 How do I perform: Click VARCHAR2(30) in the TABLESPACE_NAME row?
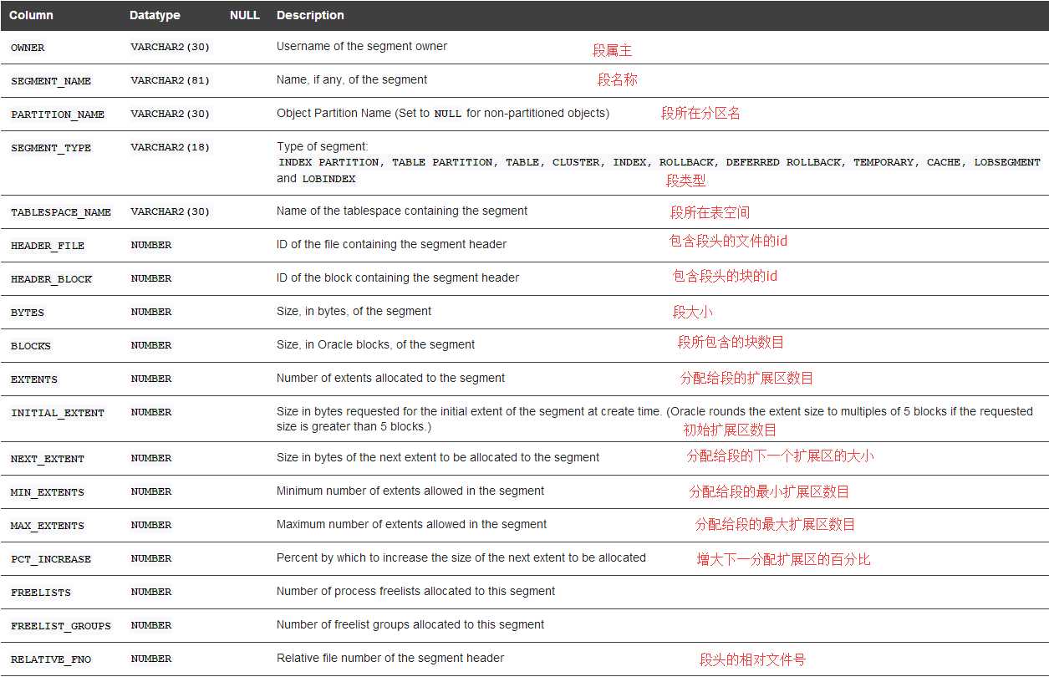[171, 211]
